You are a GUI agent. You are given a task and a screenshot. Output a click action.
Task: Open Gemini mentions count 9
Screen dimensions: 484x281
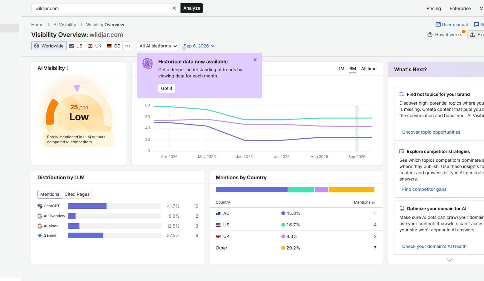point(197,235)
